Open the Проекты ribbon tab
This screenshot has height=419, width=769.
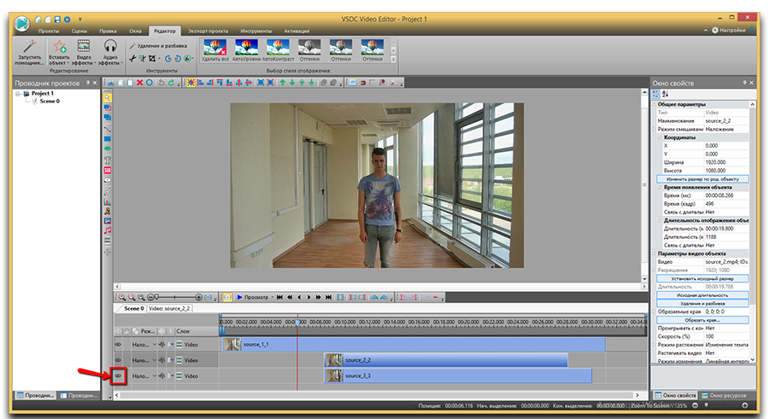[49, 31]
